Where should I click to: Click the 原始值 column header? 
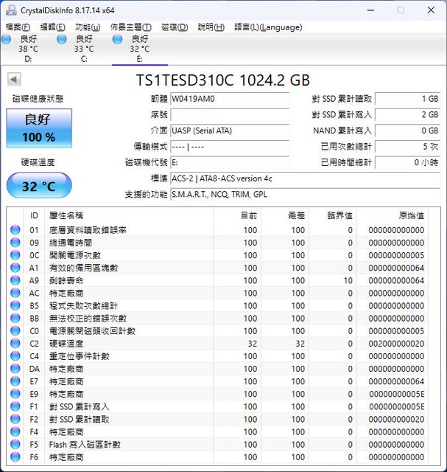(393, 215)
